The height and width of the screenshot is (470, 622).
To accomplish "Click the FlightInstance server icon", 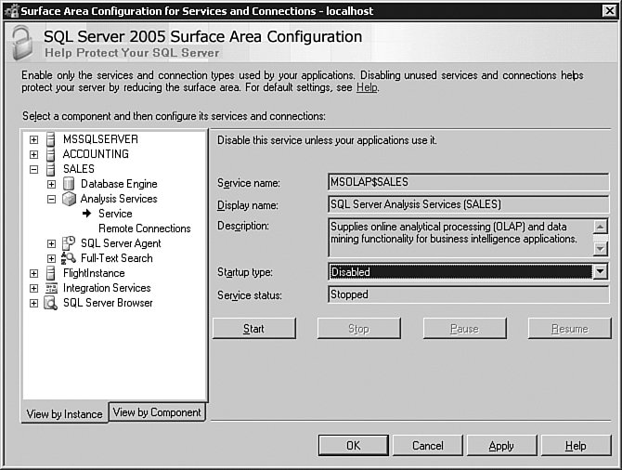I will click(x=51, y=273).
